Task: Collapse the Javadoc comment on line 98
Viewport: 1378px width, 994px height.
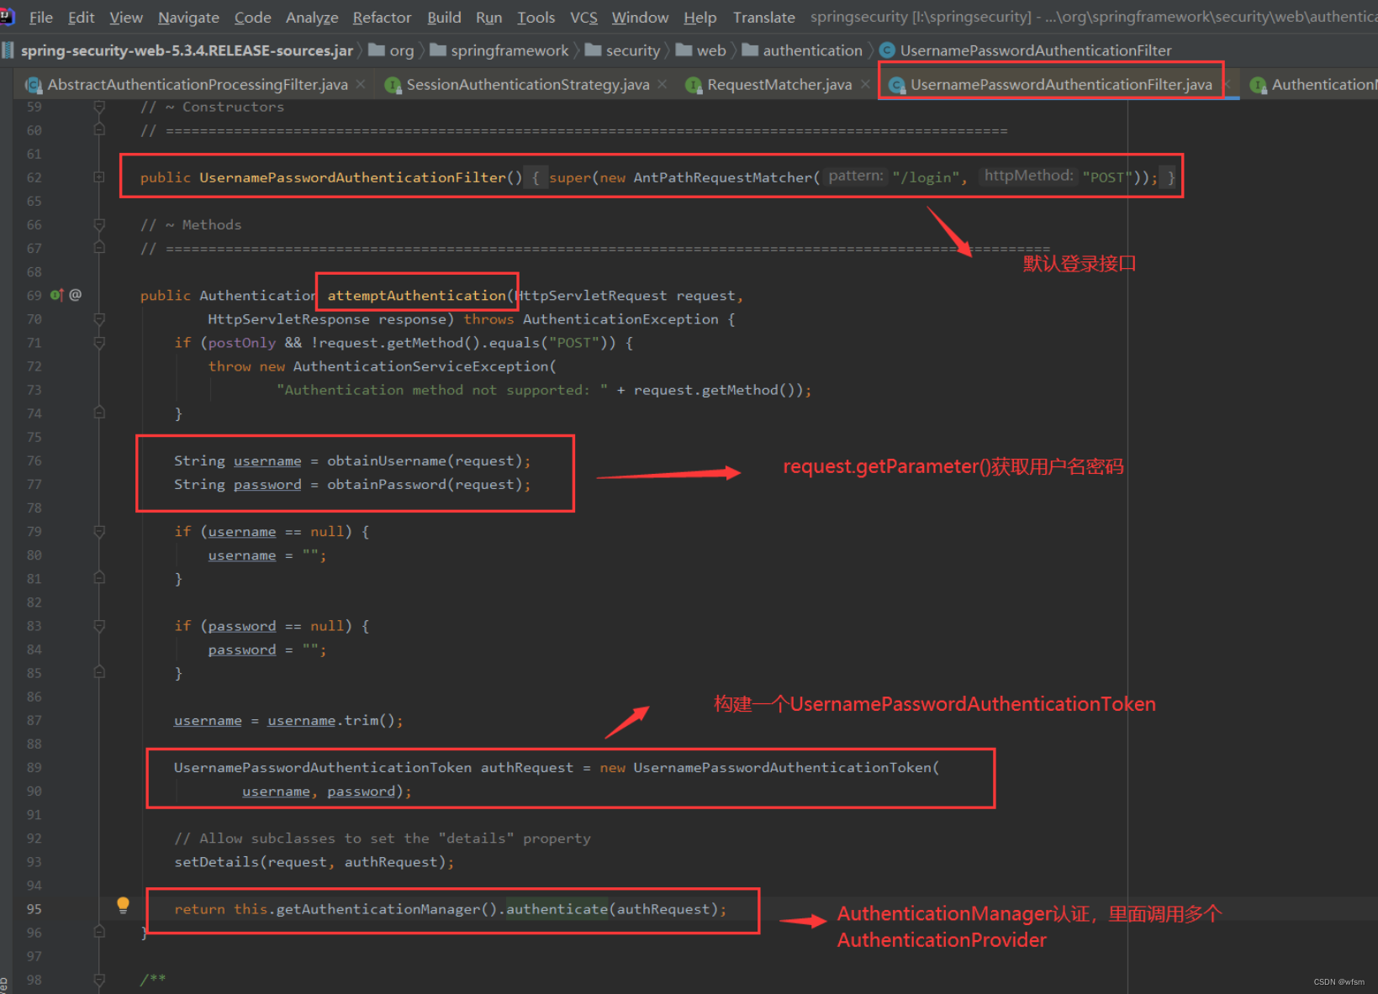Action: (x=99, y=980)
